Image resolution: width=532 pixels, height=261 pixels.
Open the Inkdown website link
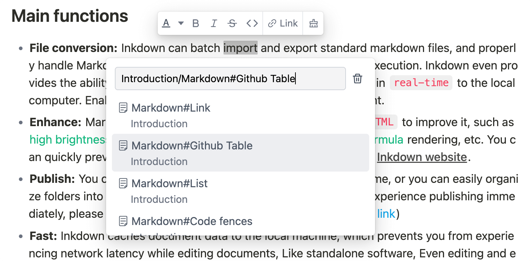tap(422, 157)
